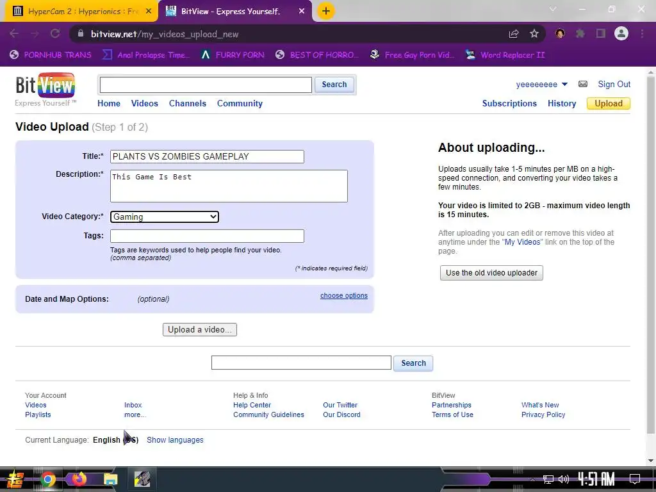This screenshot has width=656, height=492.
Task: Open footer Playlists link
Action: click(x=38, y=414)
